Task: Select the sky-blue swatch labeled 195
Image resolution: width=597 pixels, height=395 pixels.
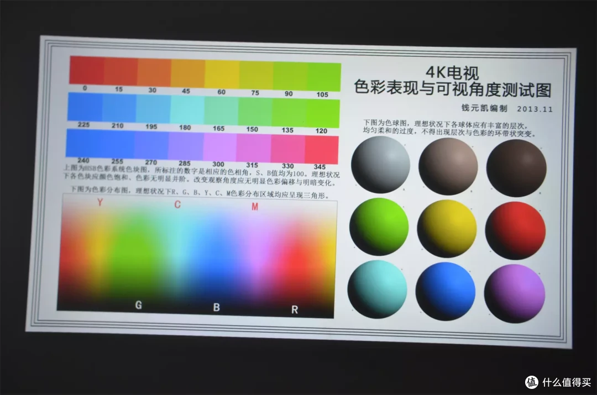Action: [x=153, y=109]
